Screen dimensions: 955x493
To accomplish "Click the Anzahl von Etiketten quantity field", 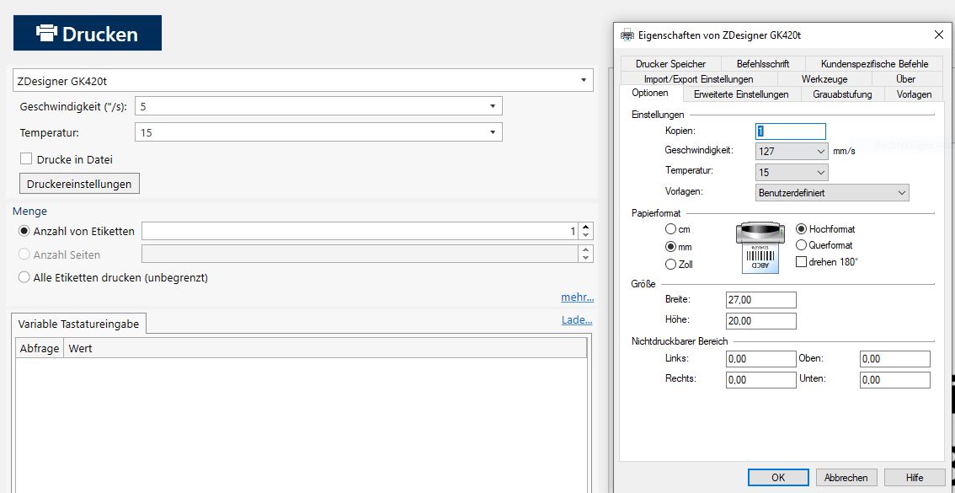I will (x=360, y=231).
